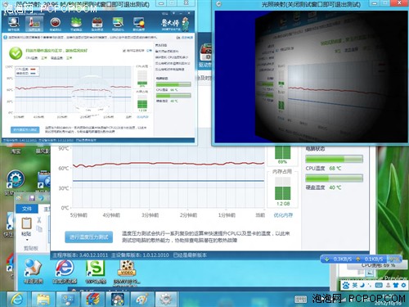Click the 粘贴 paste icon in Paint

[26, 223]
